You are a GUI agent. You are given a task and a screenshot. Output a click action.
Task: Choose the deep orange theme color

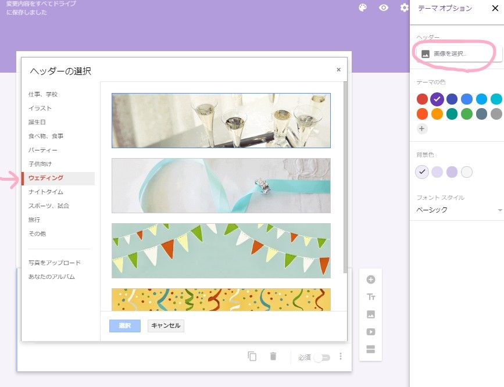(x=422, y=114)
